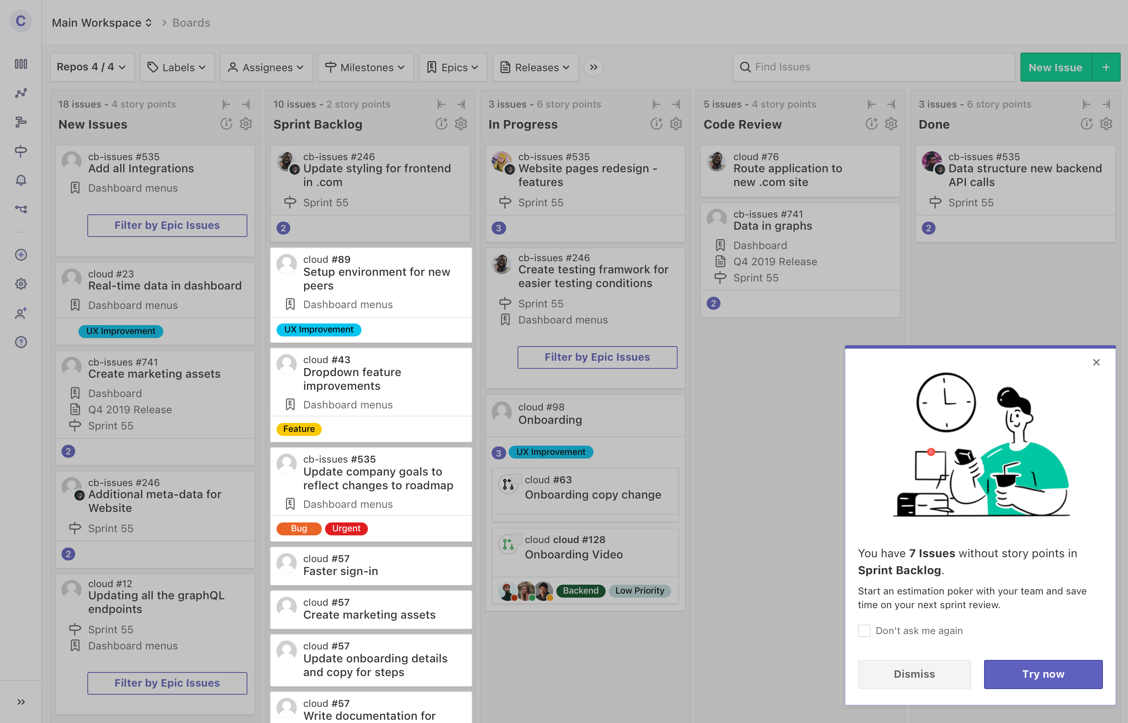Viewport: 1128px width, 723px height.
Task: Click the Find Issues search field
Action: [x=873, y=67]
